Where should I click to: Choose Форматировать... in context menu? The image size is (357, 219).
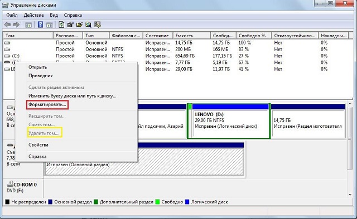coord(47,104)
